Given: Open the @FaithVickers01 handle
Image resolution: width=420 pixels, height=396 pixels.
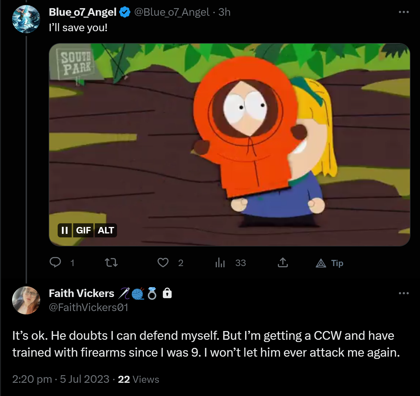Looking at the screenshot, I should pos(89,307).
